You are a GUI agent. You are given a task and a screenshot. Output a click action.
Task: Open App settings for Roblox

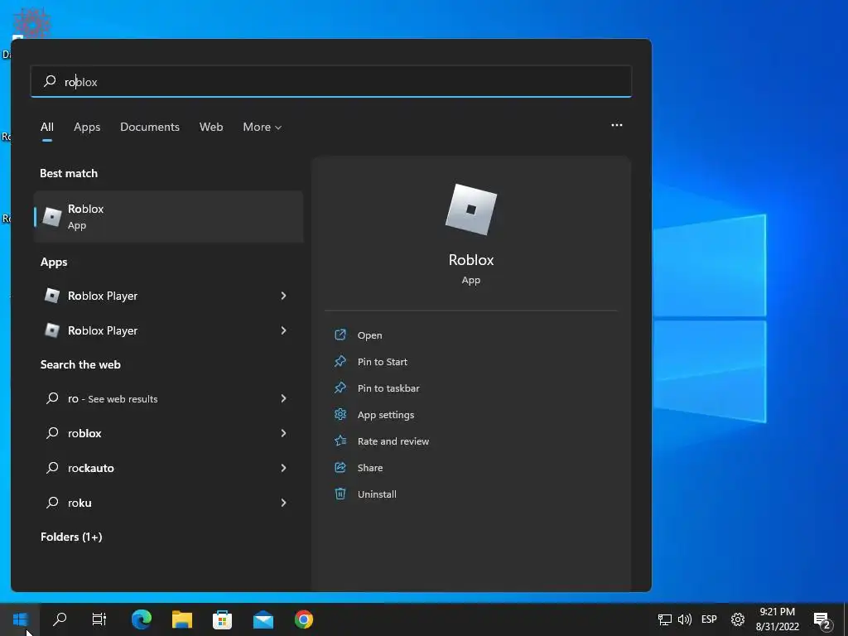coord(386,415)
